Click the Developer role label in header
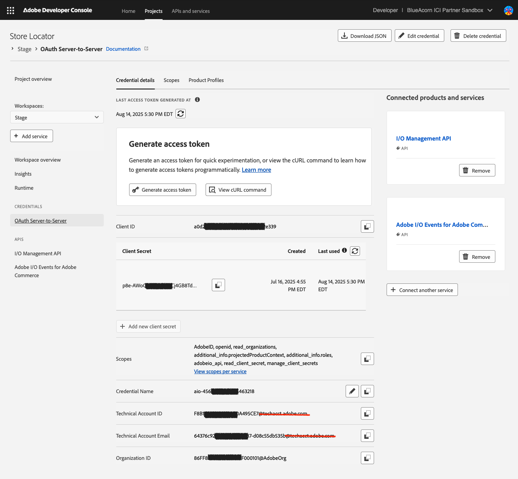518x479 pixels. click(x=385, y=10)
